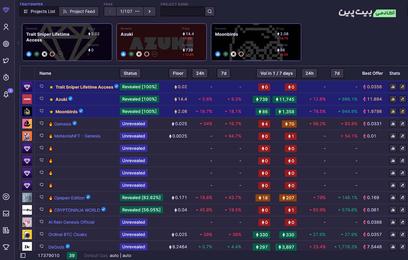
Task: Toggle favorite heart for Azuki row
Action: point(41,99)
